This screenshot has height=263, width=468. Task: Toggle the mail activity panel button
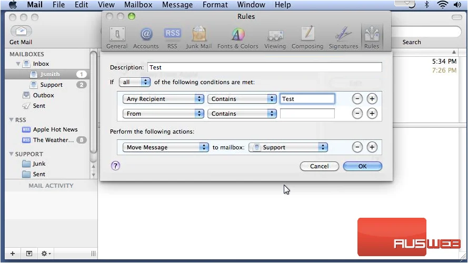click(29, 254)
